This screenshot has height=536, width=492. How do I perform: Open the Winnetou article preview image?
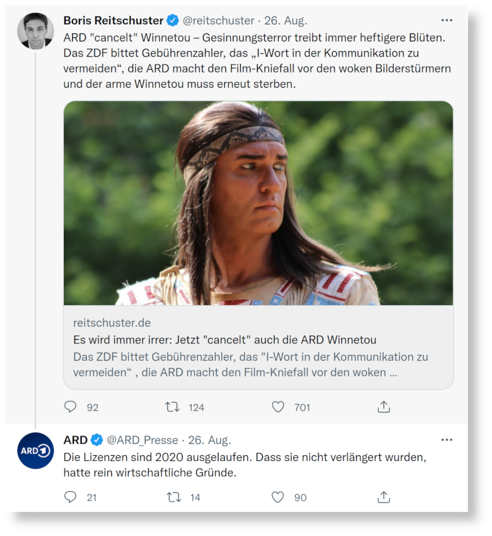tap(258, 203)
